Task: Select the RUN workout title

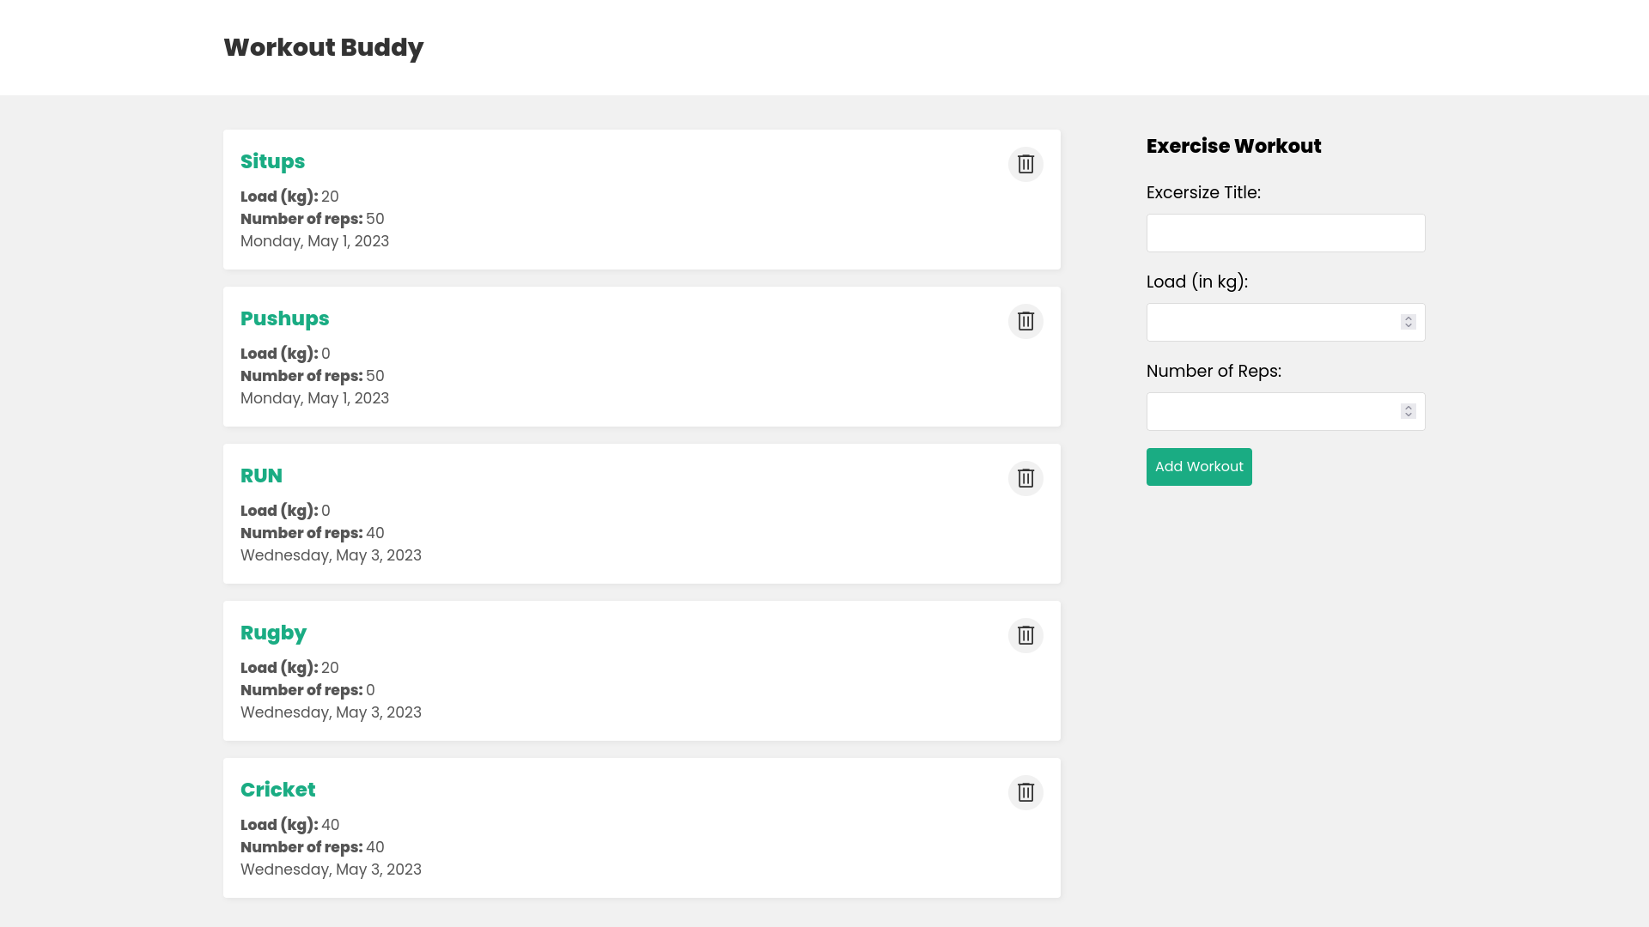Action: tap(261, 476)
